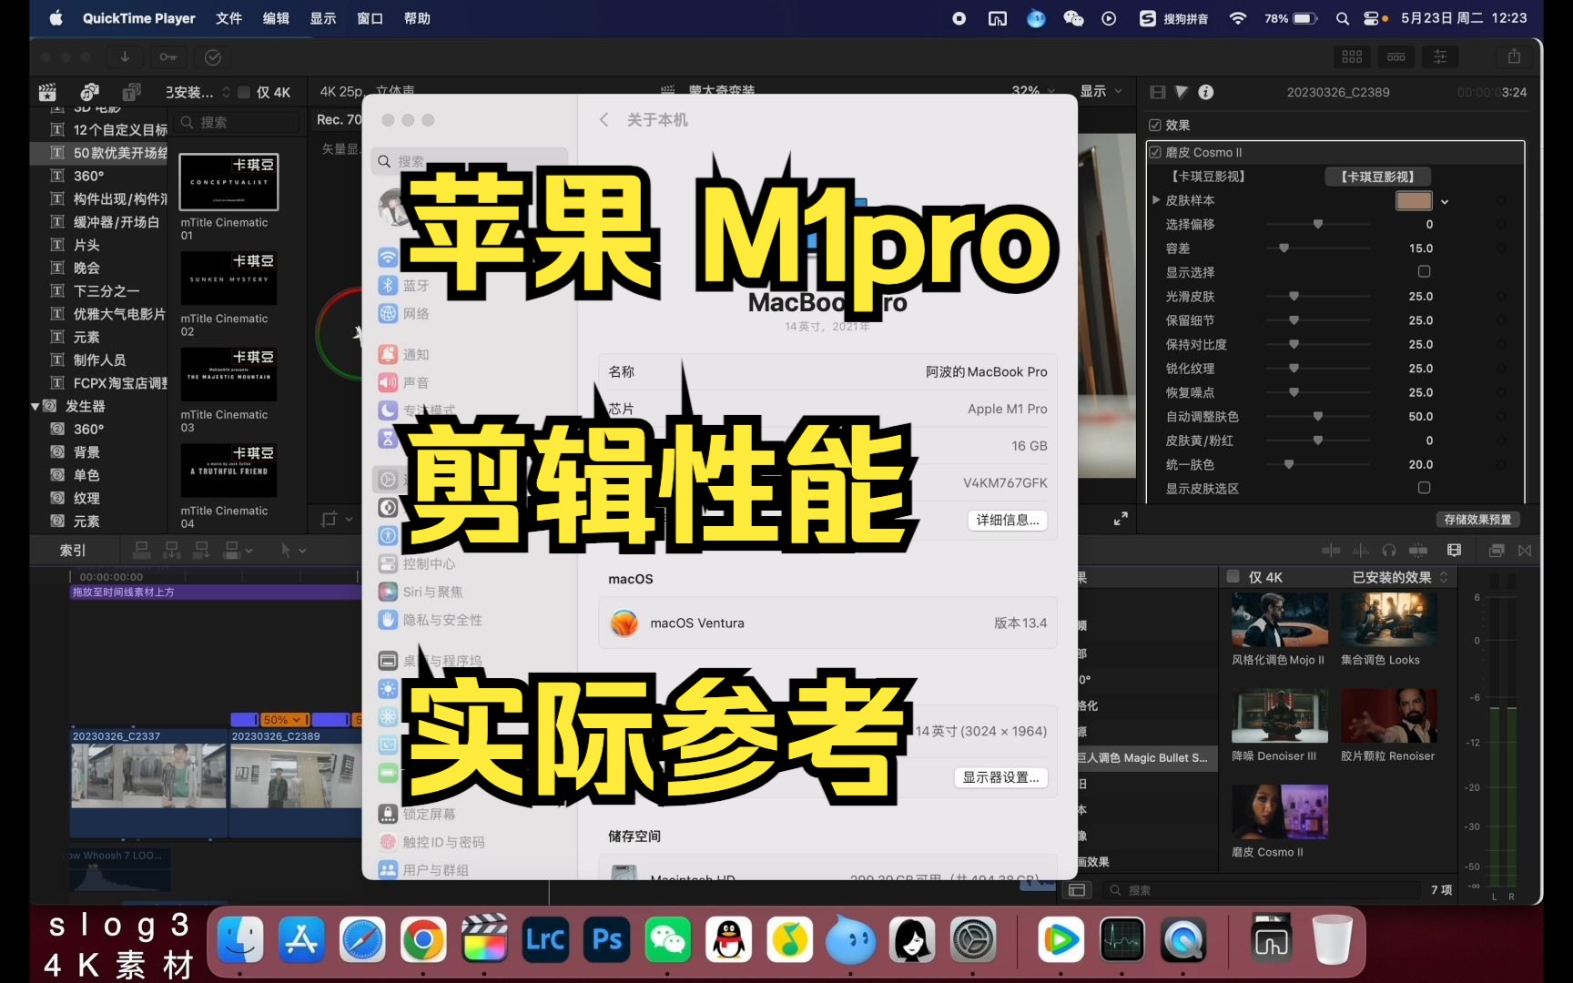The width and height of the screenshot is (1573, 983).
Task: Adjust the 自动调整肤色 slider
Action: click(1319, 416)
